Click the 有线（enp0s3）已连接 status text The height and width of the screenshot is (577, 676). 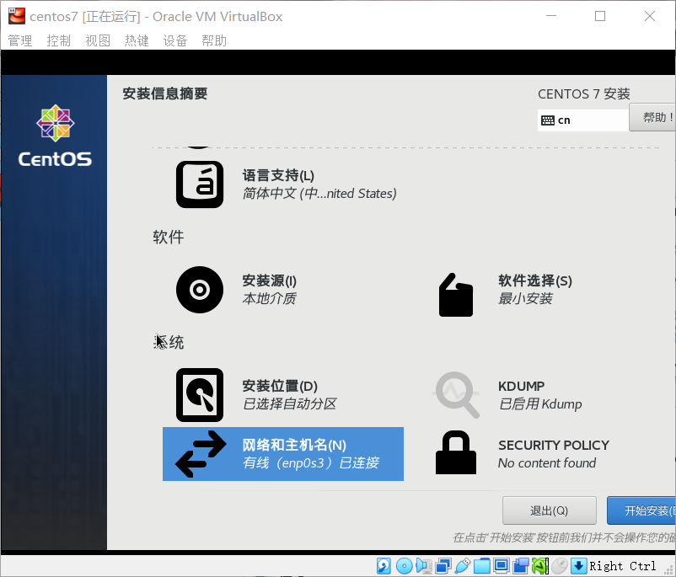coord(311,462)
